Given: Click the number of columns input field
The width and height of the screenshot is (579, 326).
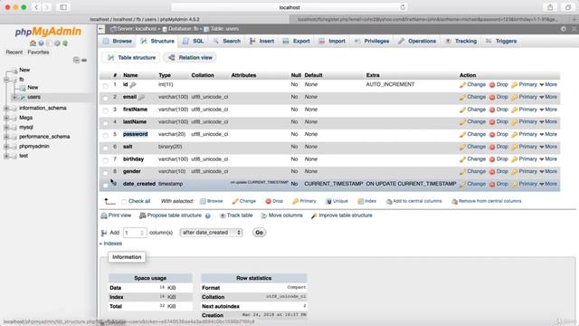Looking at the screenshot, I should click(x=135, y=233).
